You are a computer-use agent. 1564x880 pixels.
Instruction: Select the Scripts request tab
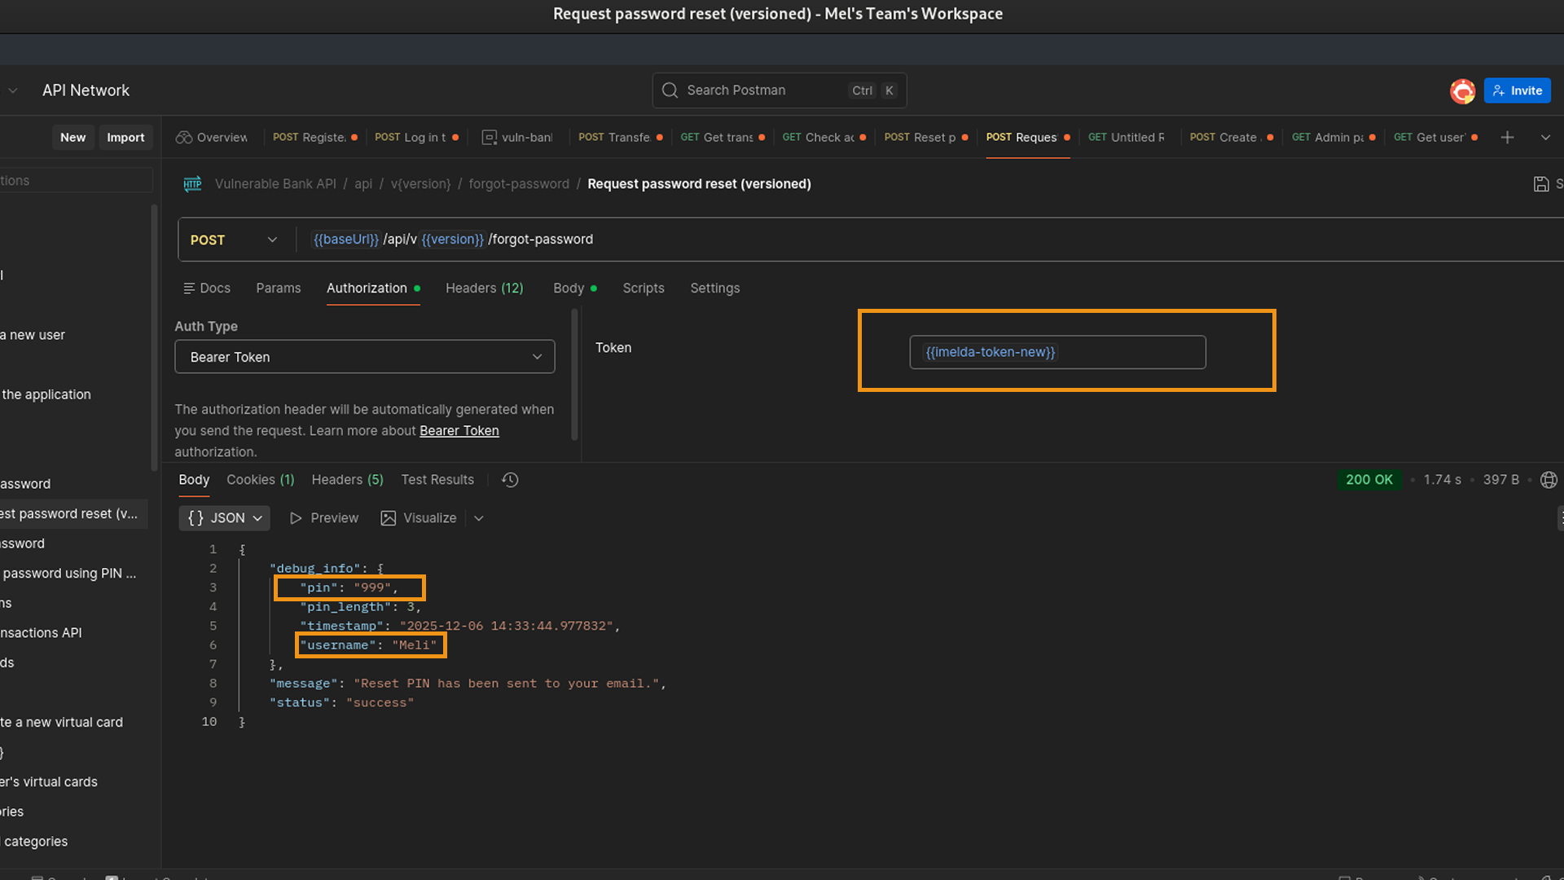[643, 288]
